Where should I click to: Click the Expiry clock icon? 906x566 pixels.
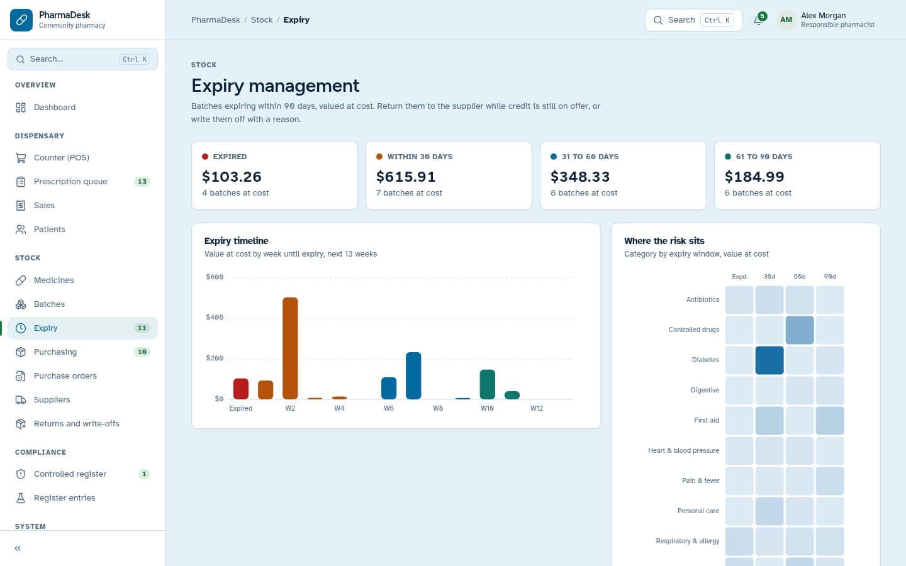pyautogui.click(x=21, y=328)
